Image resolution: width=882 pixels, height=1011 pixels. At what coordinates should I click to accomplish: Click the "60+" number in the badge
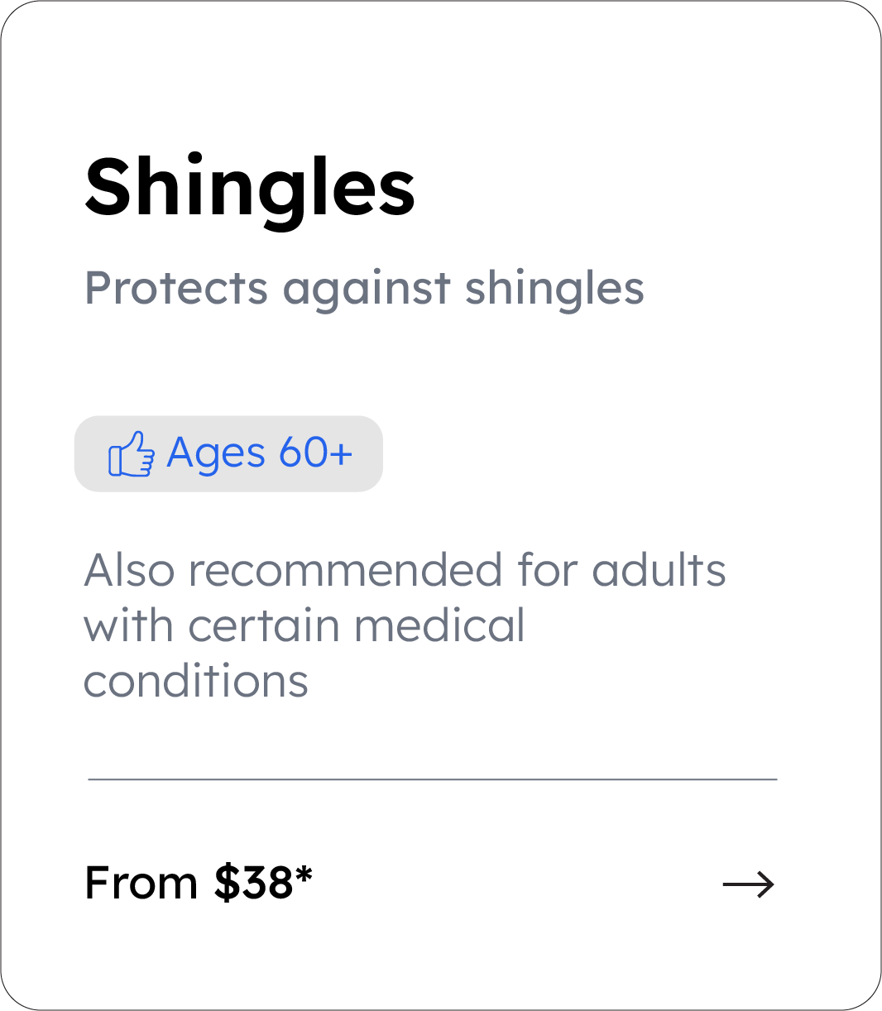pos(315,453)
